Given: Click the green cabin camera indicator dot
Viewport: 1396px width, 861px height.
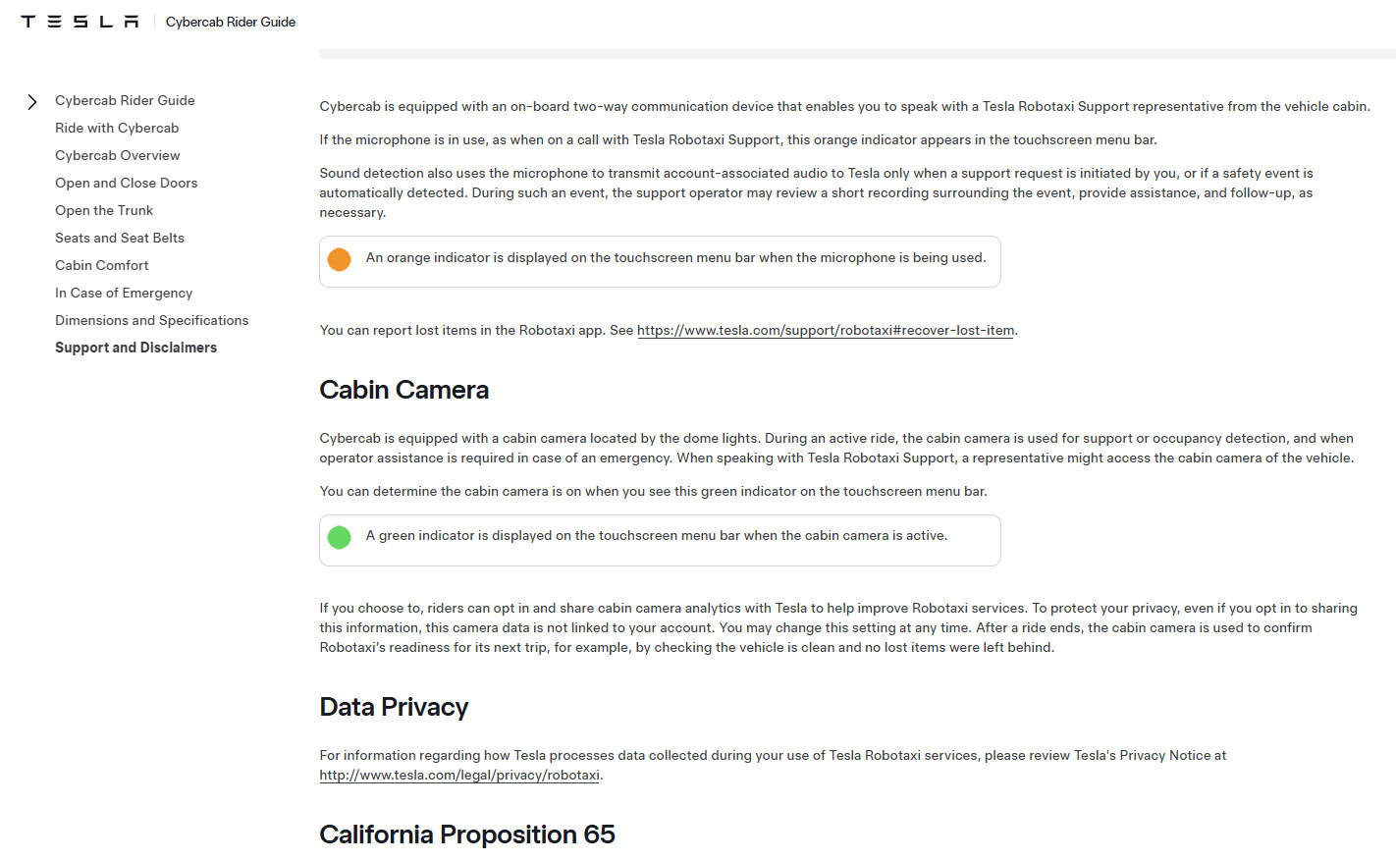Looking at the screenshot, I should pos(339,537).
